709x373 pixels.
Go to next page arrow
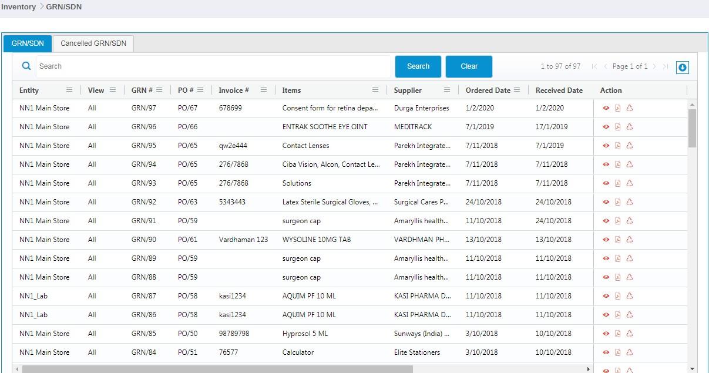tap(654, 66)
